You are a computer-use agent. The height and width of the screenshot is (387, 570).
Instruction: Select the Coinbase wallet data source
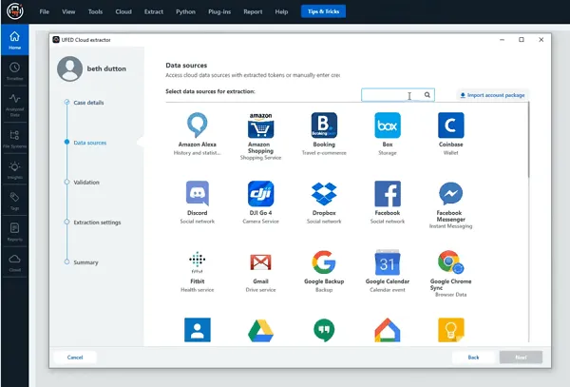coord(450,126)
